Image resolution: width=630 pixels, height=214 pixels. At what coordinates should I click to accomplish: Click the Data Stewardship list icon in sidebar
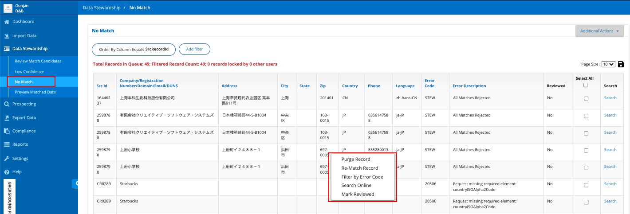(7, 49)
